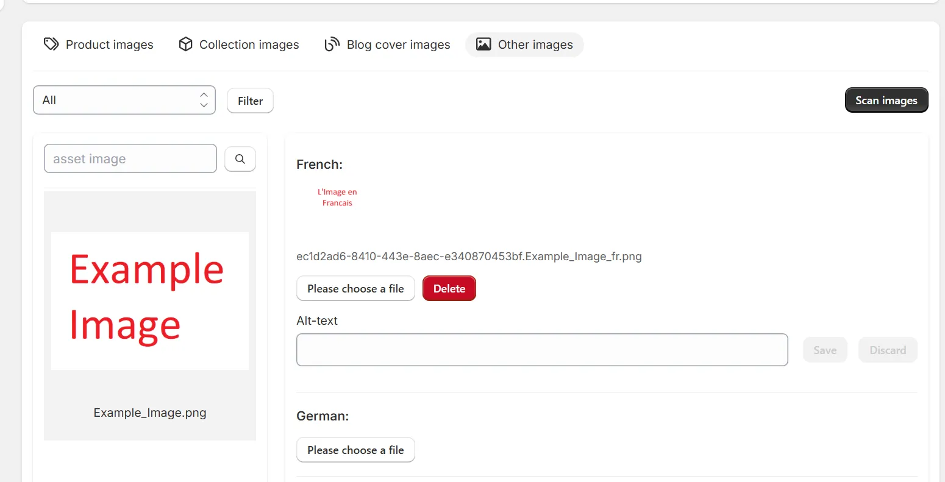Click the French image preview
The width and height of the screenshot is (945, 482).
point(337,197)
